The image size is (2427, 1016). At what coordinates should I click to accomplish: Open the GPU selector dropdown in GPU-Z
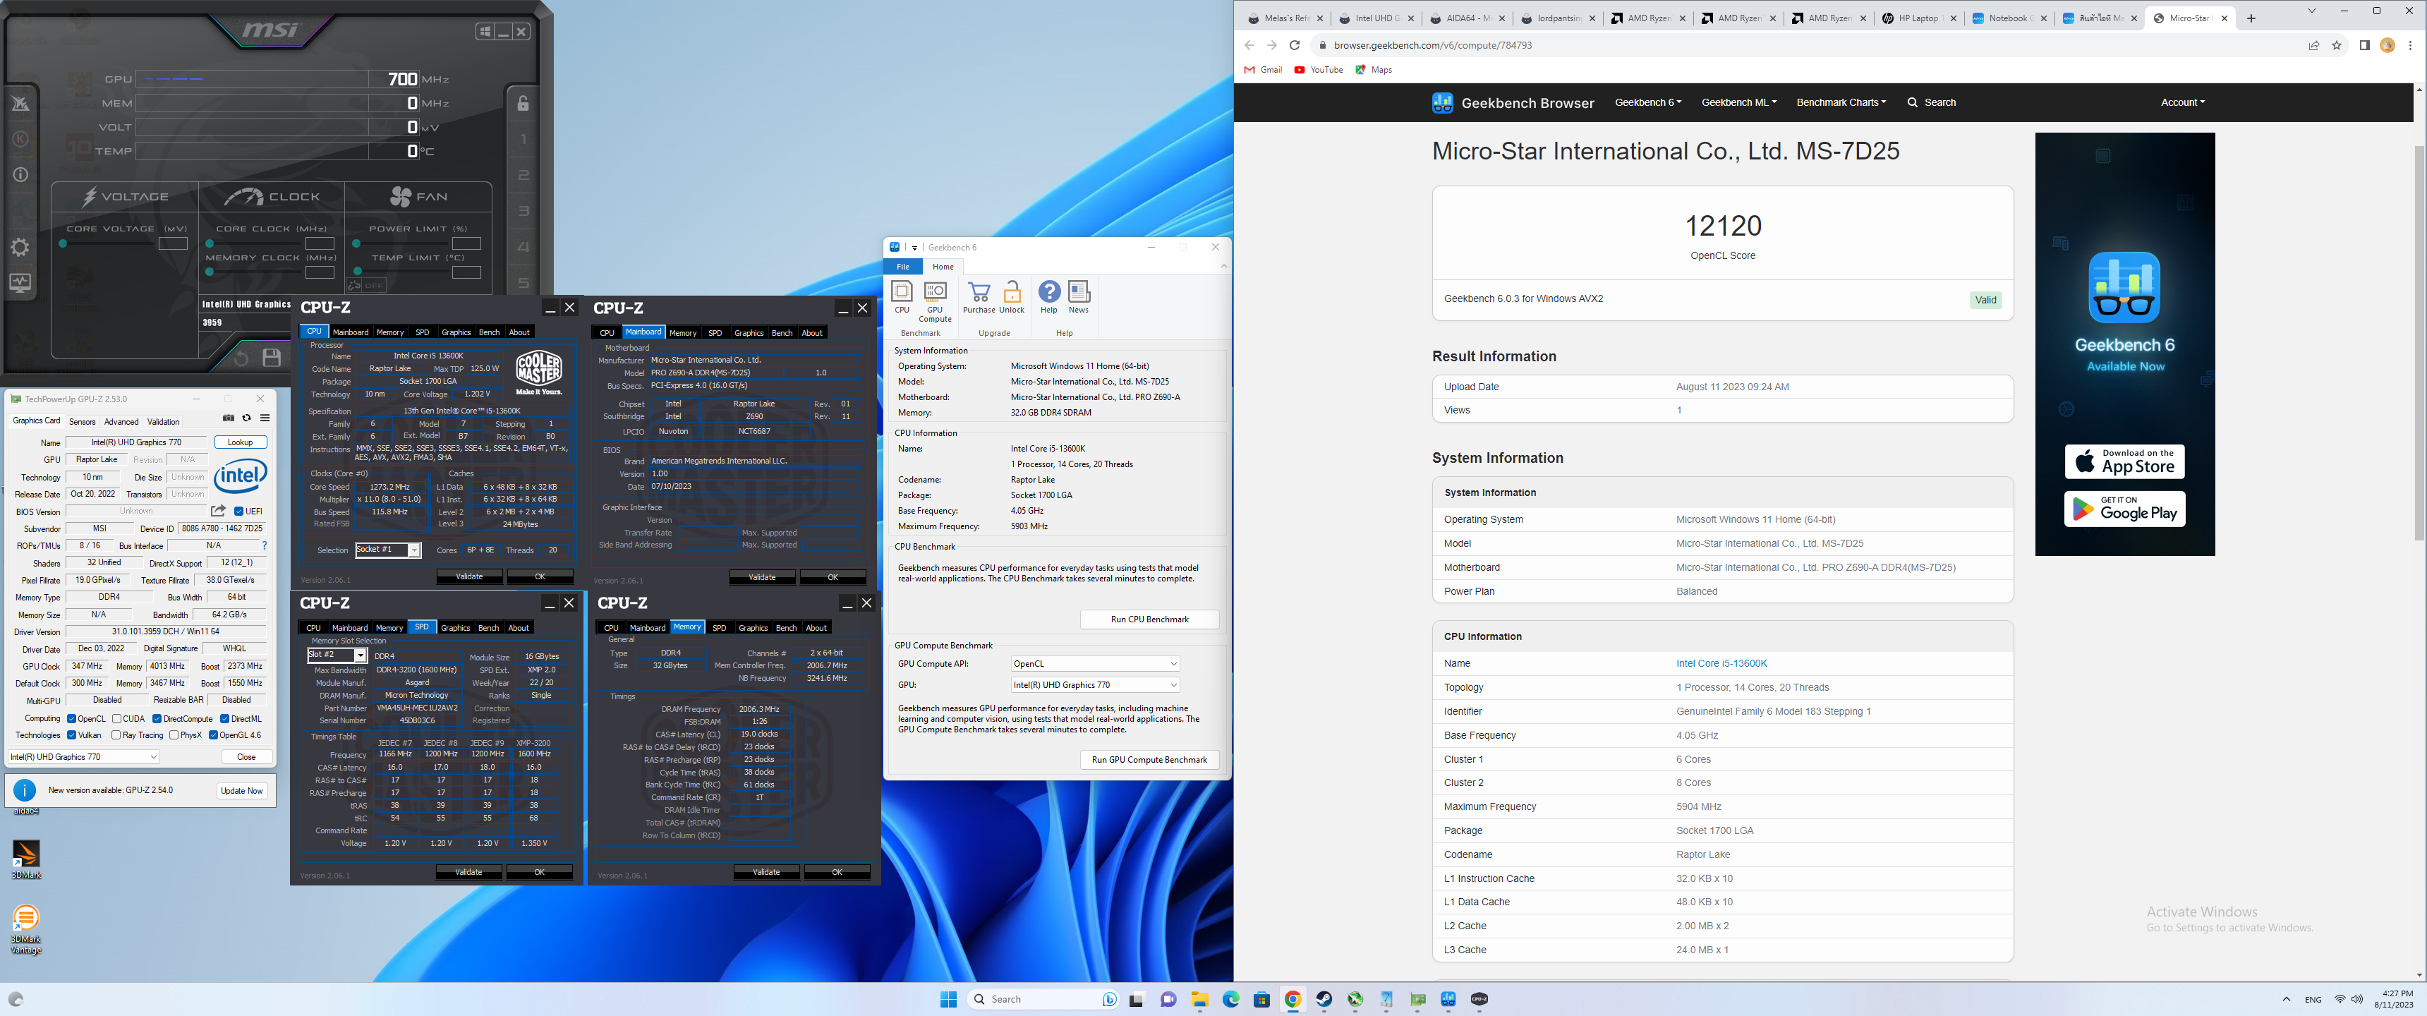tap(84, 757)
